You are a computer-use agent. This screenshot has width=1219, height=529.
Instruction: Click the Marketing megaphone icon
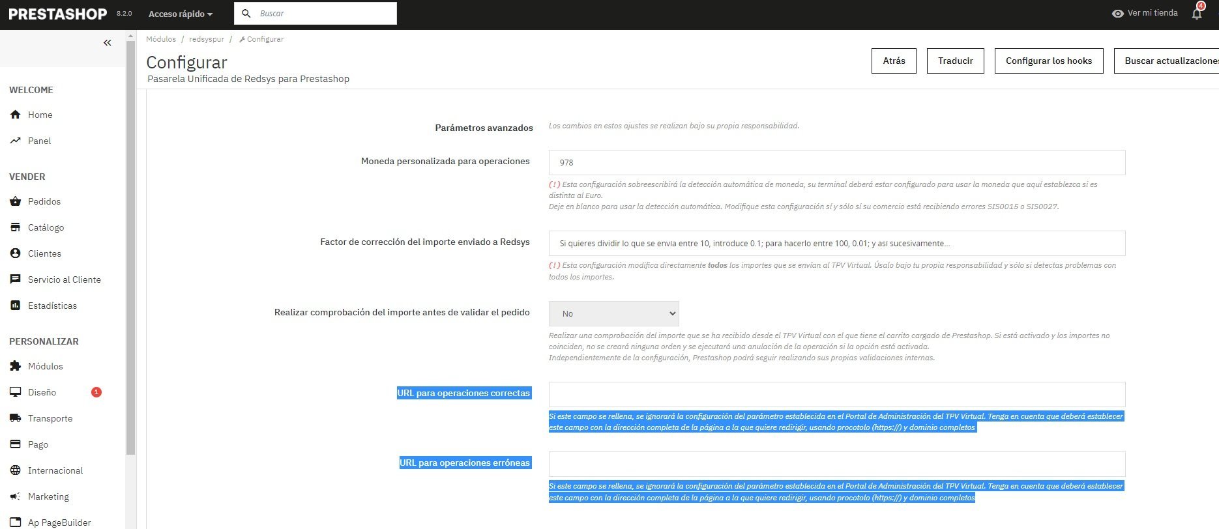(x=16, y=496)
